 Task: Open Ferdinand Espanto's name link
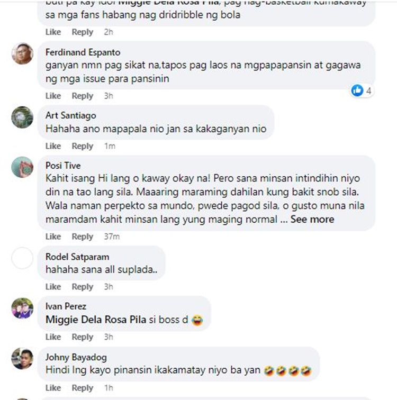(83, 52)
